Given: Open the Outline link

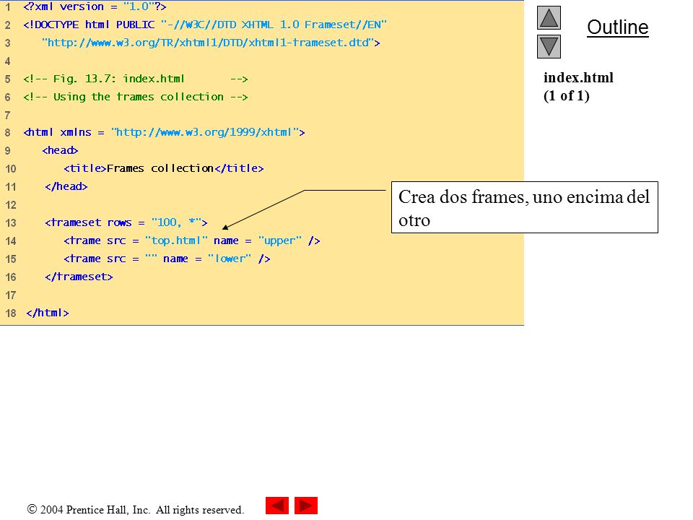Looking at the screenshot, I should [x=617, y=27].
